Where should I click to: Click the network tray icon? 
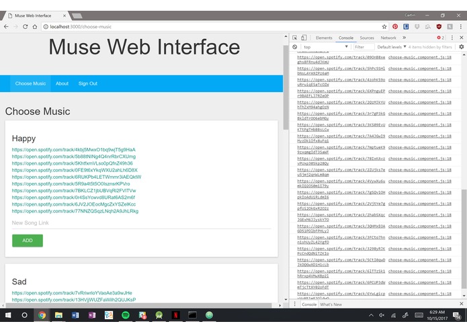[394, 315]
